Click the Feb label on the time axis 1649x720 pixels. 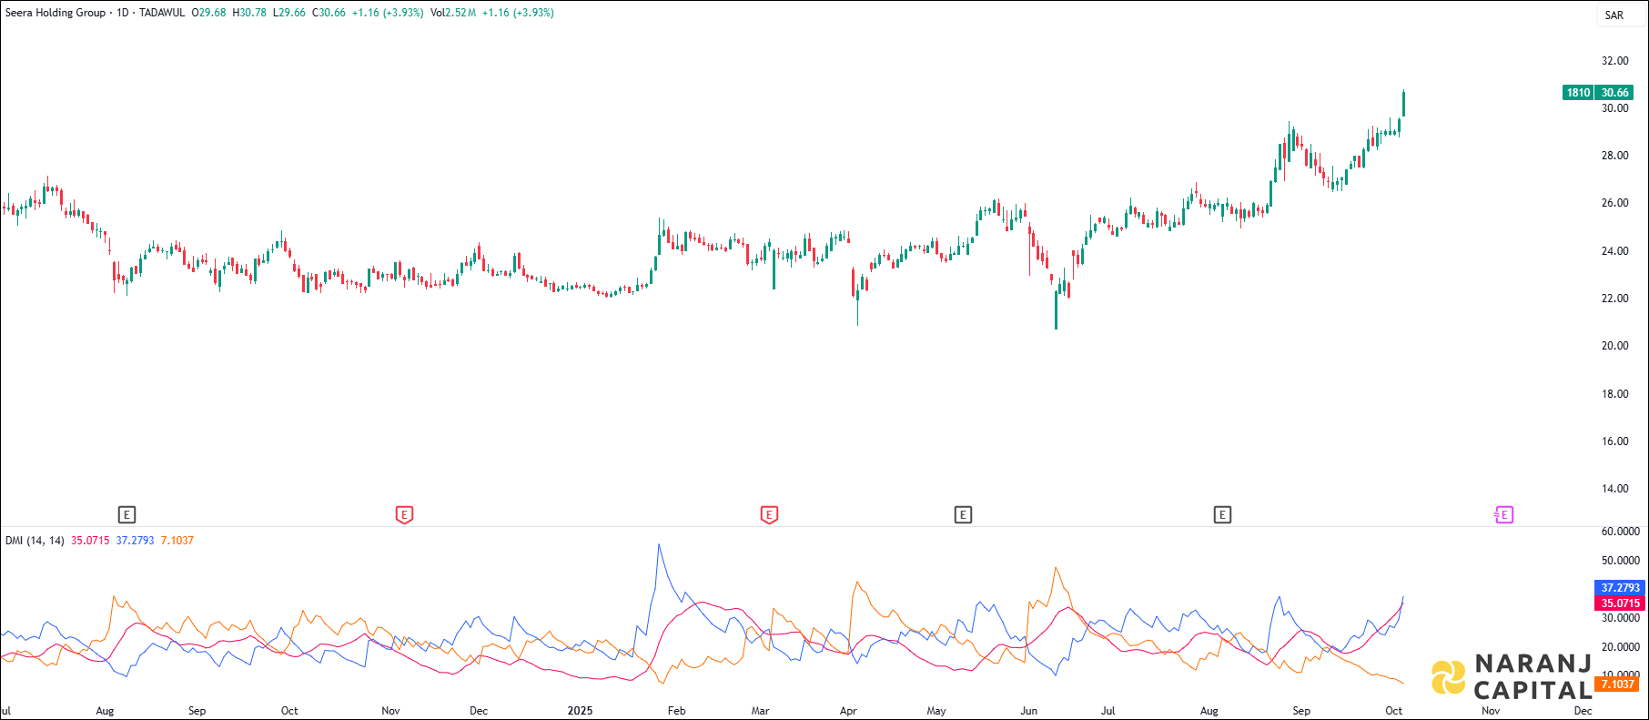tap(676, 711)
